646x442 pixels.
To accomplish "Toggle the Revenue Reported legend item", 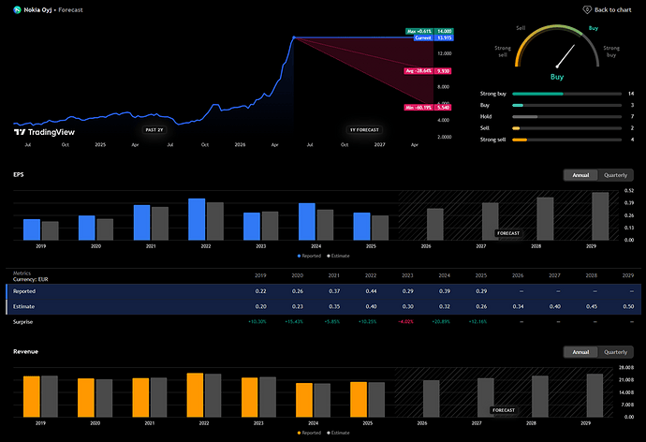I will point(309,433).
